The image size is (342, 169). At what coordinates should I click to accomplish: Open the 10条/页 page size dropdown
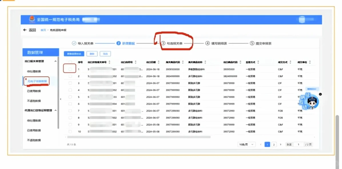pyautogui.click(x=246, y=144)
